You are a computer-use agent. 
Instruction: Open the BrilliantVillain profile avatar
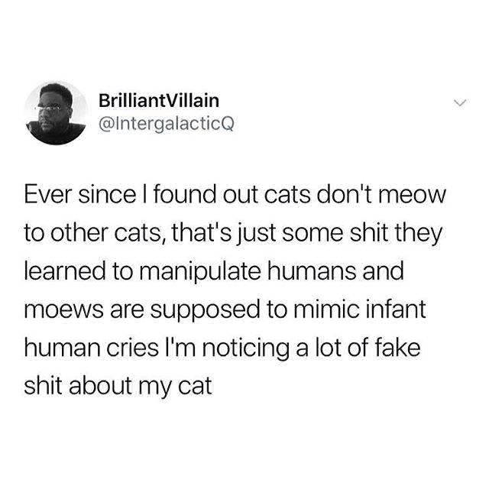tap(57, 112)
